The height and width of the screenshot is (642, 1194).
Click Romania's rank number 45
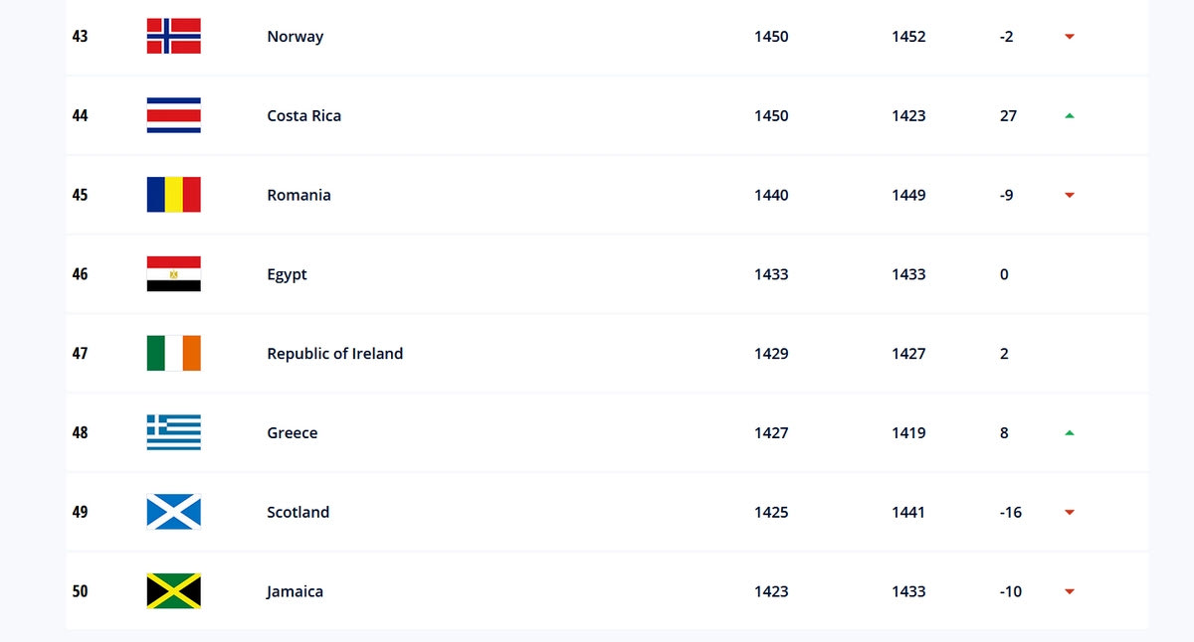[80, 195]
